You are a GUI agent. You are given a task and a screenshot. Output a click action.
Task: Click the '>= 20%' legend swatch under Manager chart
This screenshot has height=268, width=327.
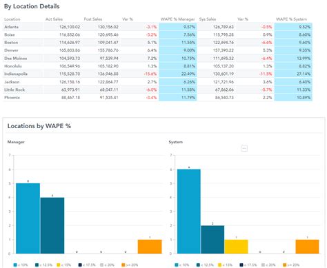click(123, 265)
